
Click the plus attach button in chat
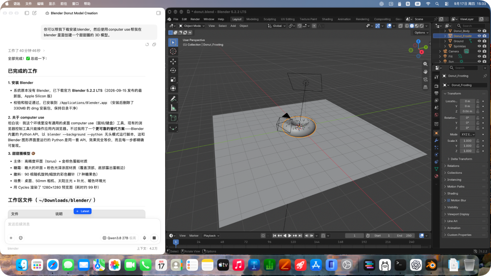(x=11, y=238)
